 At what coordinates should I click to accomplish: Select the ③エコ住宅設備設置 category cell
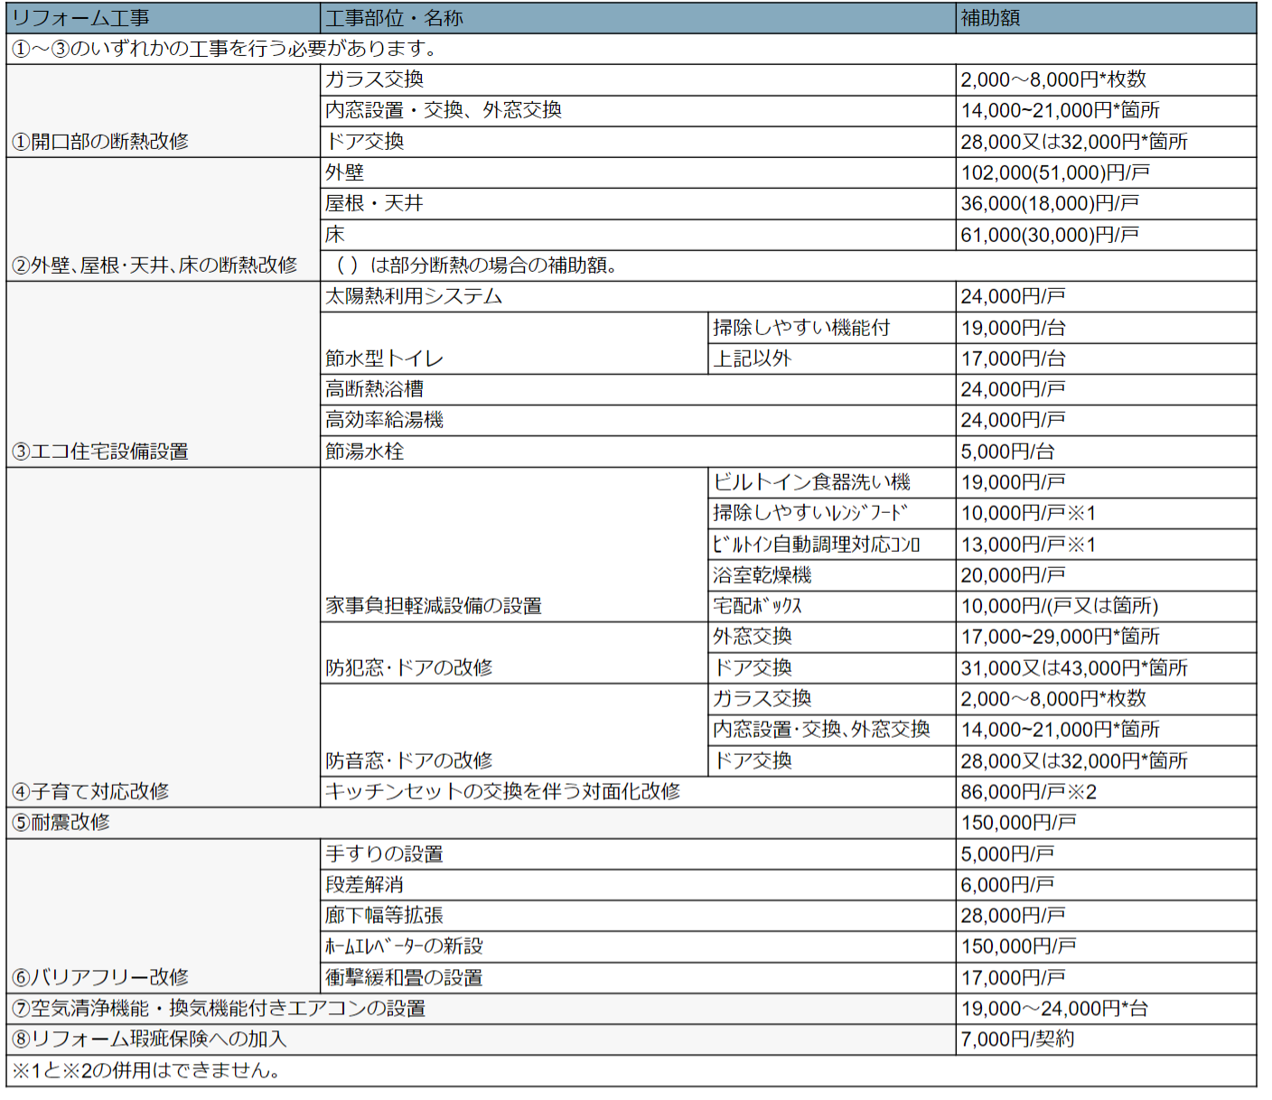(x=163, y=374)
